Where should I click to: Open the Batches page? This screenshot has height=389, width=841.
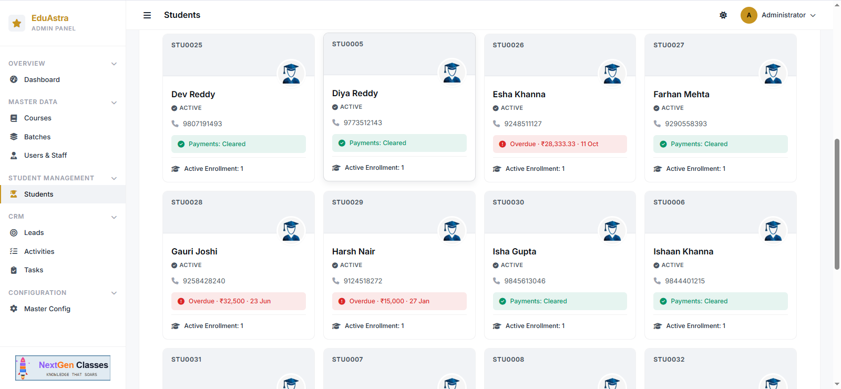tap(63, 137)
